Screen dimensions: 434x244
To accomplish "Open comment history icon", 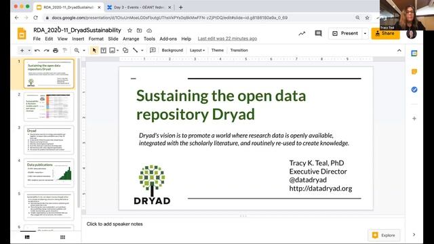I will click(318, 33).
